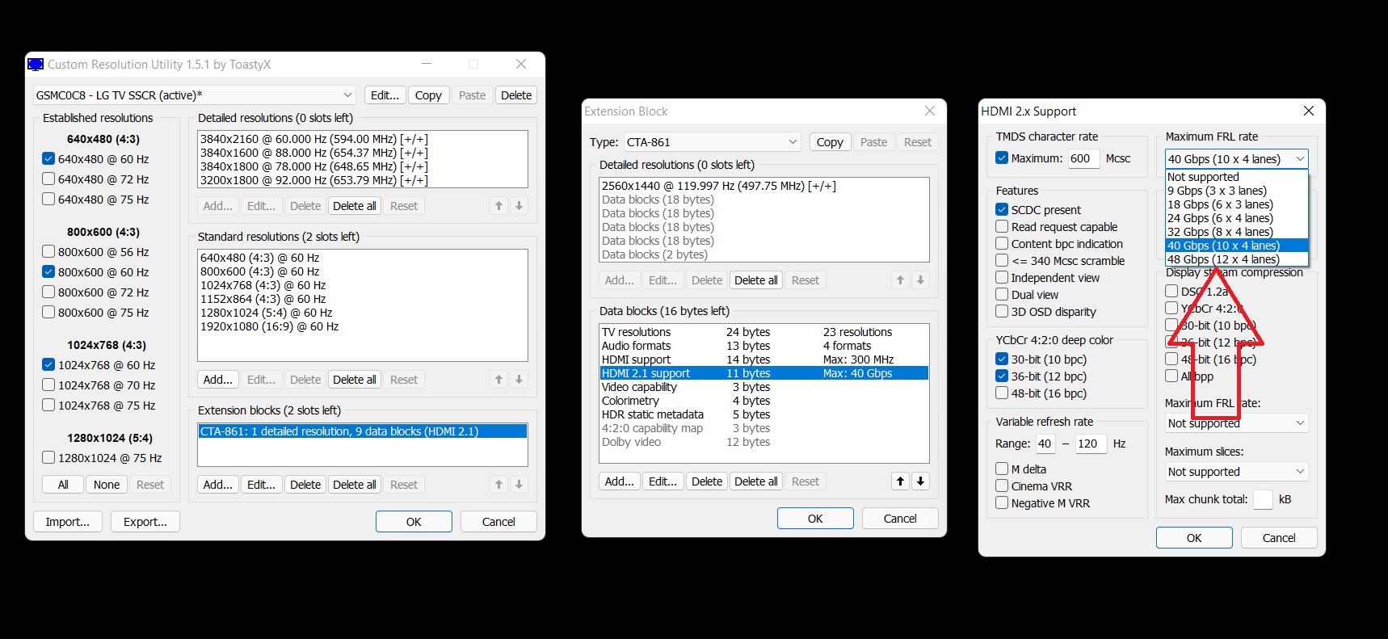Select the TV resolutions data block
The width and height of the screenshot is (1388, 639).
tap(764, 332)
